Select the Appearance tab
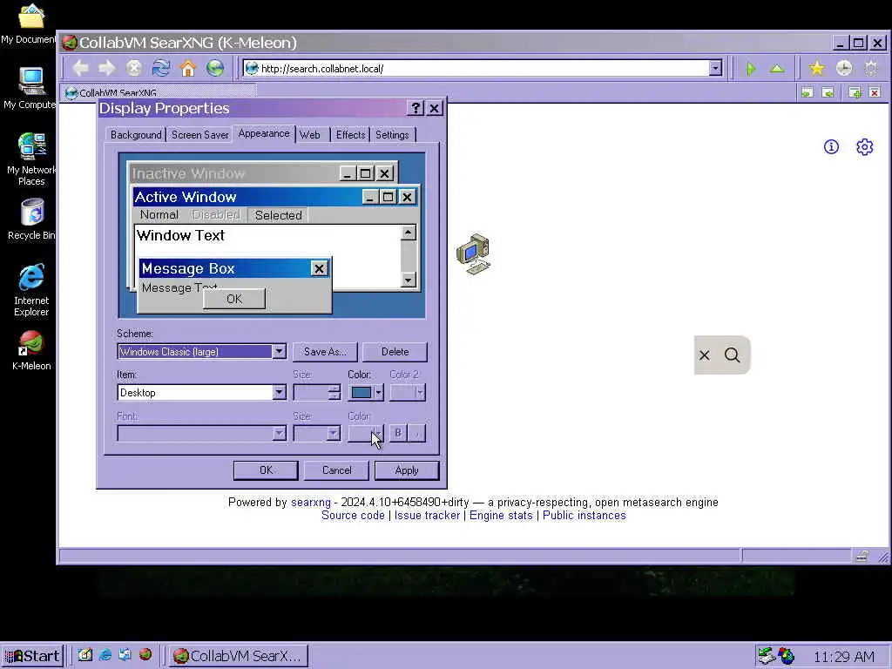Image resolution: width=892 pixels, height=669 pixels. click(x=264, y=133)
